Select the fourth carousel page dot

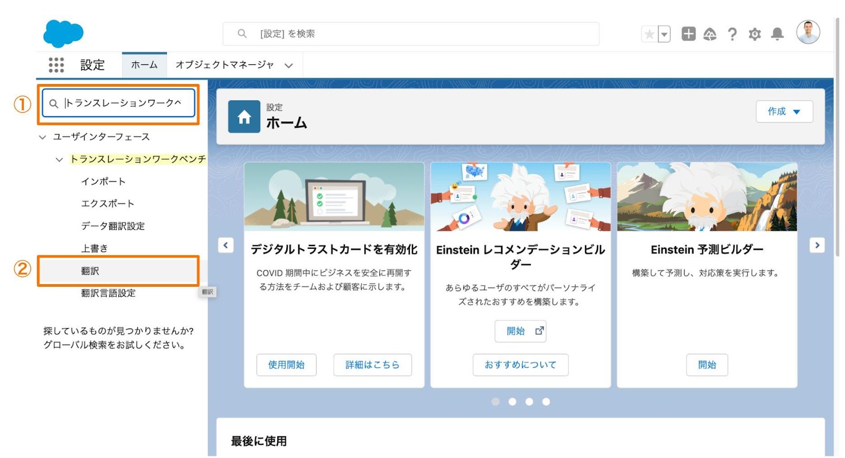click(x=546, y=402)
